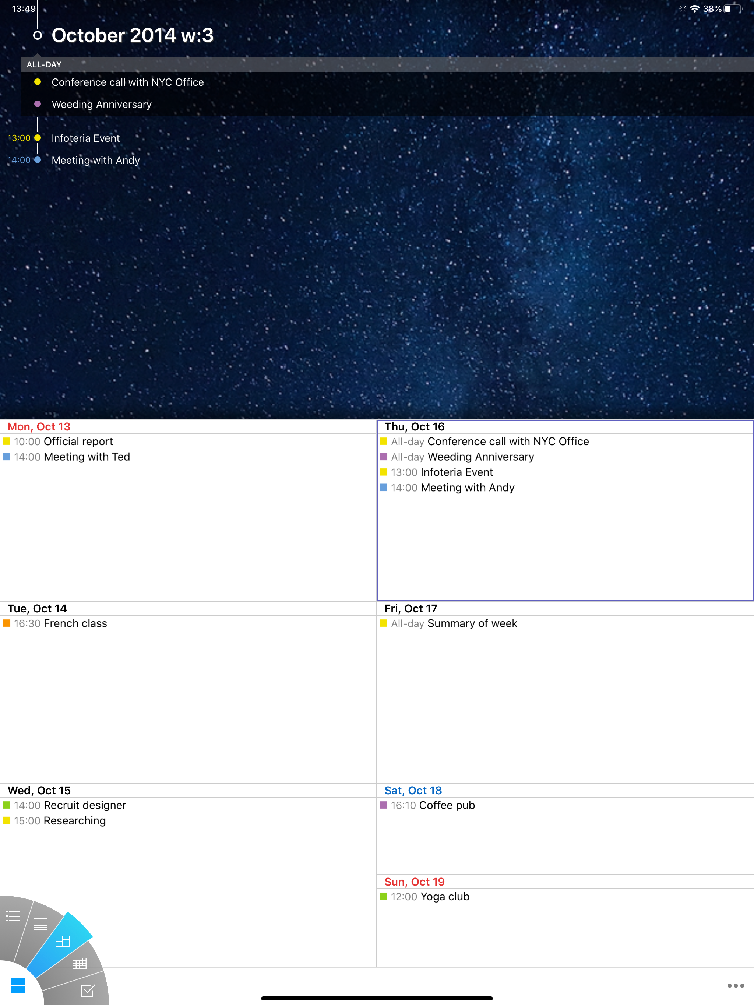This screenshot has height=1006, width=754.
Task: Open 14:00 Meeting with Ted event
Action: pos(66,457)
